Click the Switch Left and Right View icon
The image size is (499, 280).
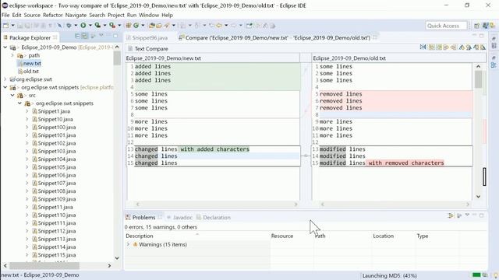tap(423, 47)
